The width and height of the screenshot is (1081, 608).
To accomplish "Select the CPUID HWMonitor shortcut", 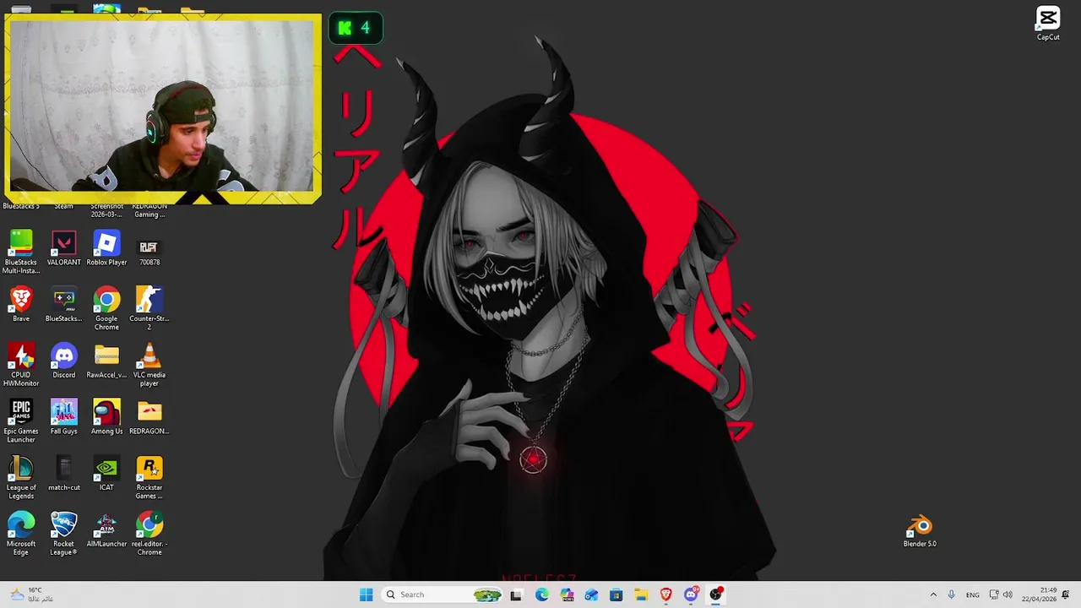I will click(21, 365).
